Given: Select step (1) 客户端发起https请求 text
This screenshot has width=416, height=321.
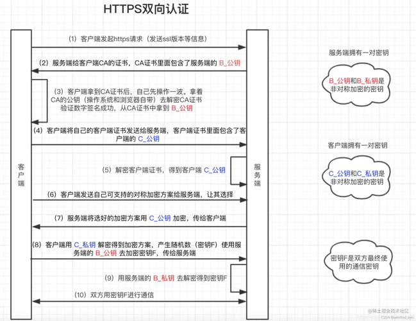Looking at the screenshot, I should 138,39.
